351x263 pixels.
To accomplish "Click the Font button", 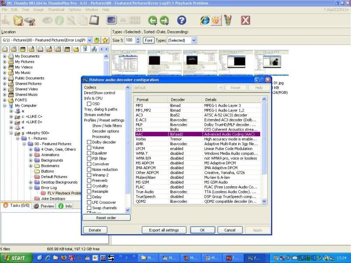I will click(149, 40).
